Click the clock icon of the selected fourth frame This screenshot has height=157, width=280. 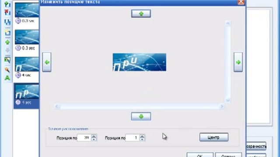click(x=18, y=102)
